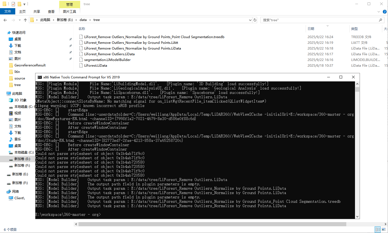Click the back navigation arrow

5,20
